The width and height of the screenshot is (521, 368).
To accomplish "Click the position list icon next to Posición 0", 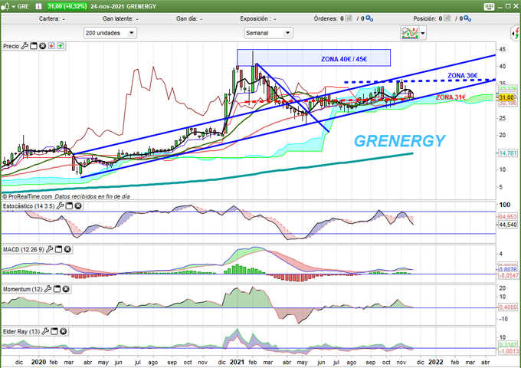I will (447, 18).
